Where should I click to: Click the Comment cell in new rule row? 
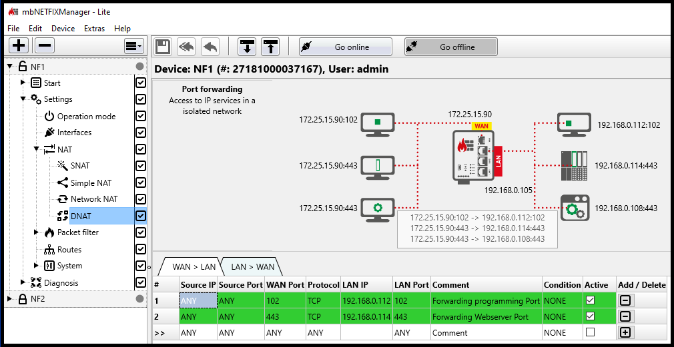486,332
